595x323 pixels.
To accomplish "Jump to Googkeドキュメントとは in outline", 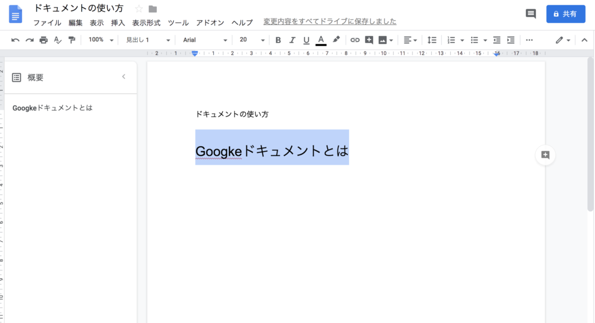I will (x=52, y=108).
